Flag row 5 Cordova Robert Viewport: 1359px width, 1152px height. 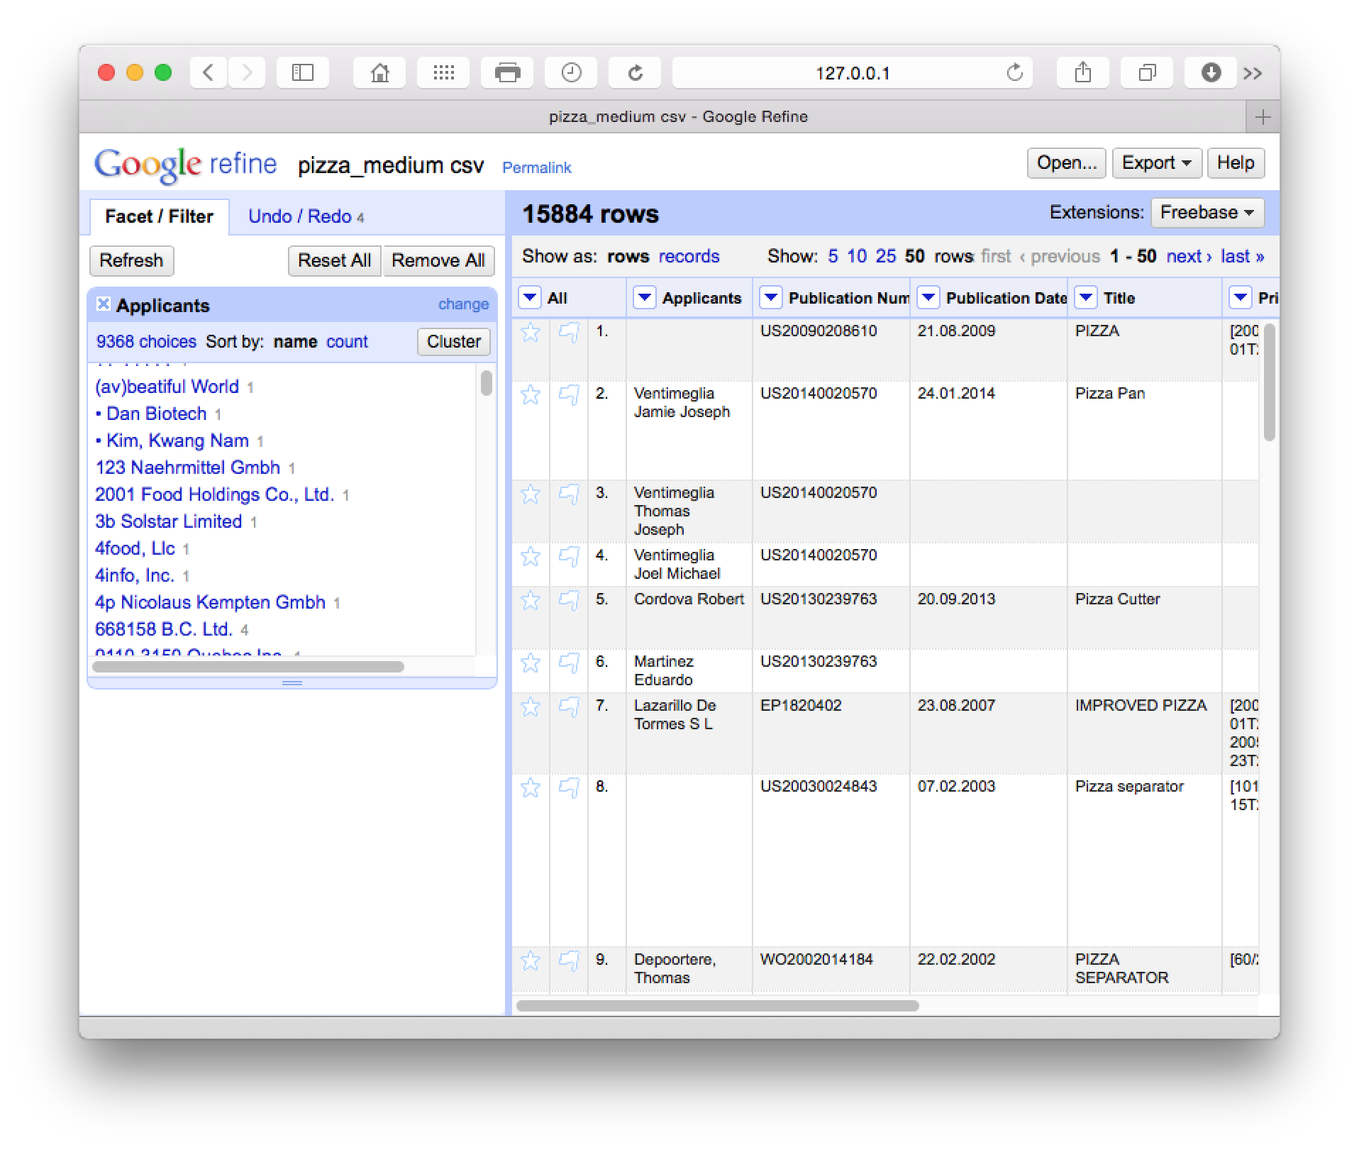click(569, 600)
